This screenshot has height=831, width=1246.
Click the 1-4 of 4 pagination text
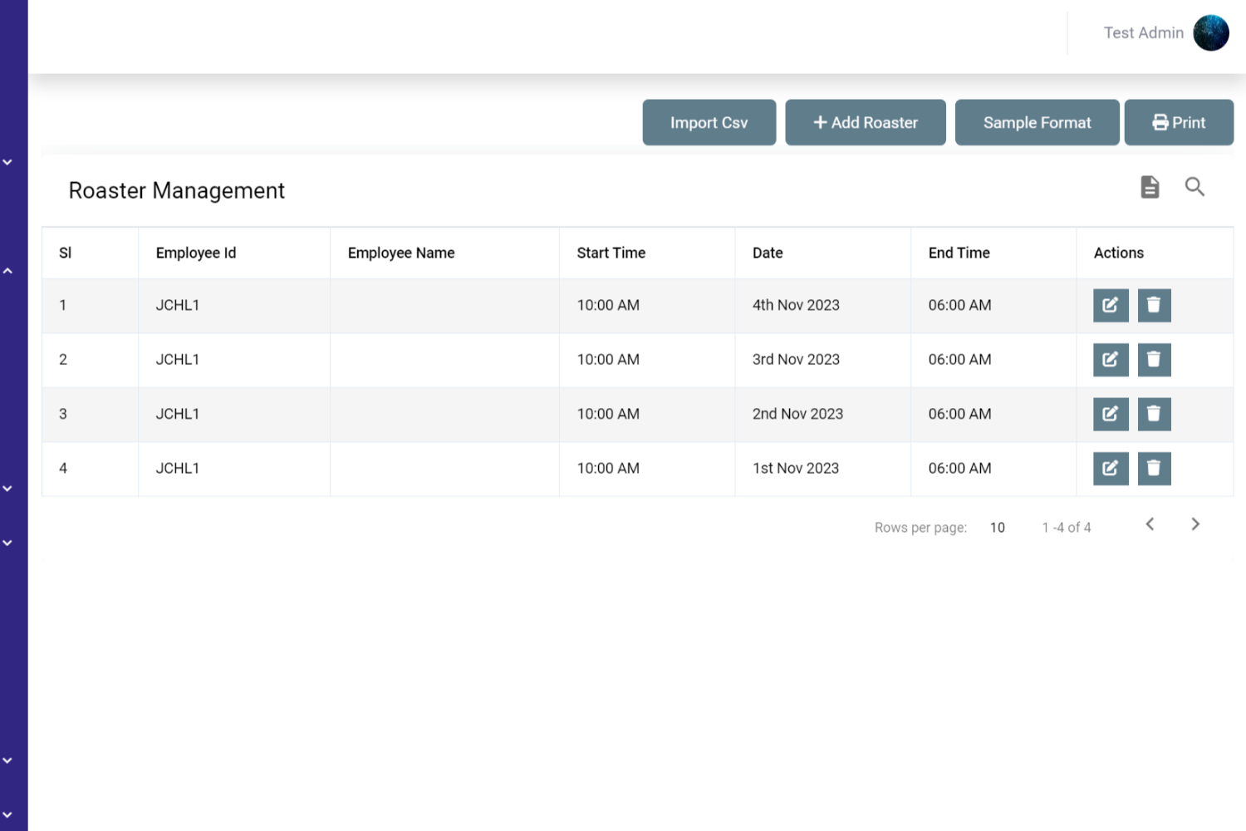point(1067,528)
